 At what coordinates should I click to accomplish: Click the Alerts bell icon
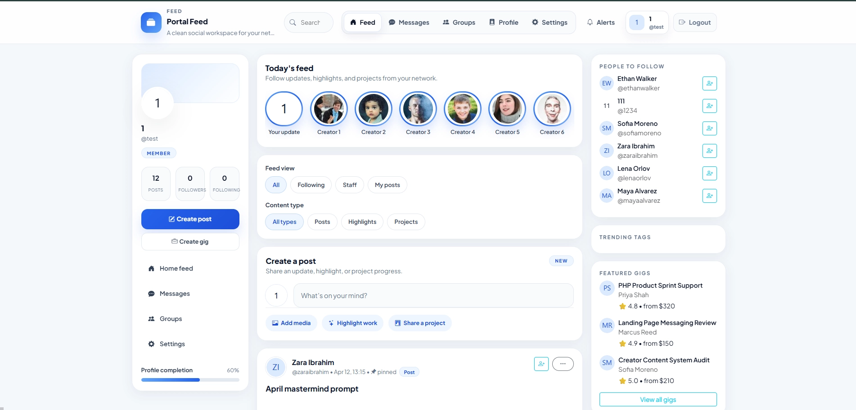pos(590,22)
